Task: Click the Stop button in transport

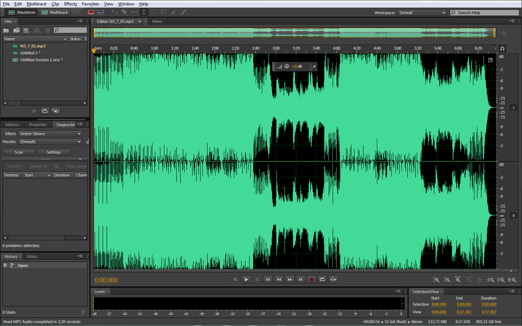Action: 236,279
